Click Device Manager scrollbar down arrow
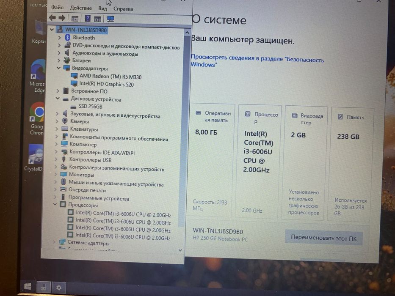The width and height of the screenshot is (395, 296). 180,250
